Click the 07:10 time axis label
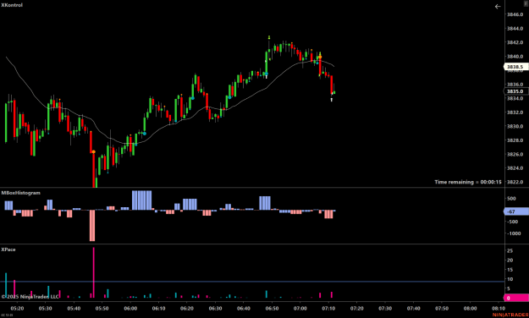 click(x=328, y=309)
